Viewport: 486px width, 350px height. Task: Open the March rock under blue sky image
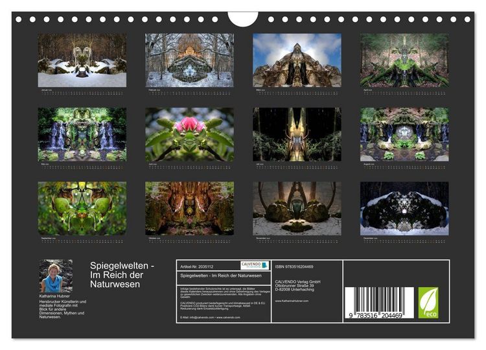[297, 60]
